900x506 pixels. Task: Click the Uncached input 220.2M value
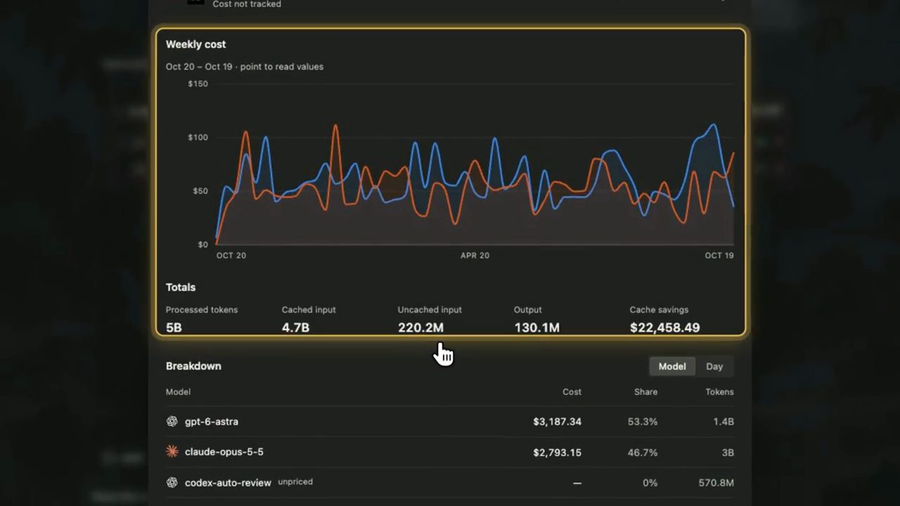click(420, 327)
